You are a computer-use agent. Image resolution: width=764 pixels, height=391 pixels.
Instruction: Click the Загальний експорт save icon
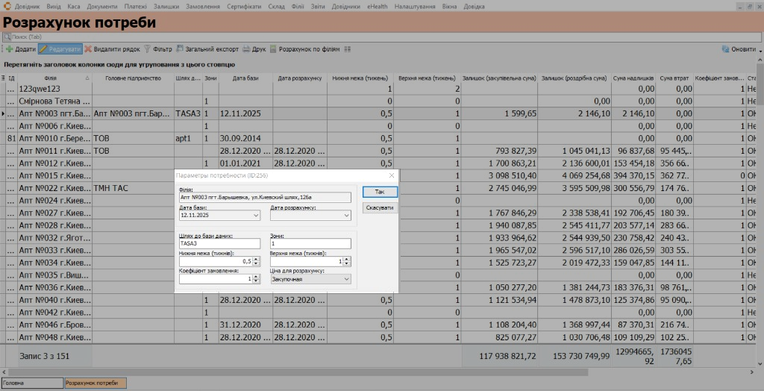click(x=180, y=49)
